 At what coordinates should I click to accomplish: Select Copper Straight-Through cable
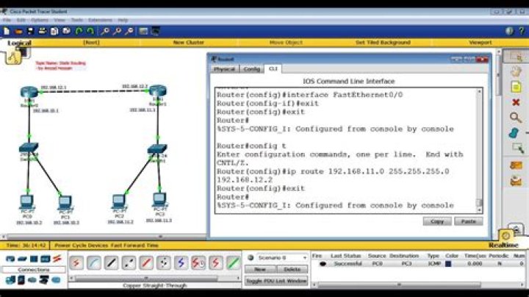[x=112, y=262]
